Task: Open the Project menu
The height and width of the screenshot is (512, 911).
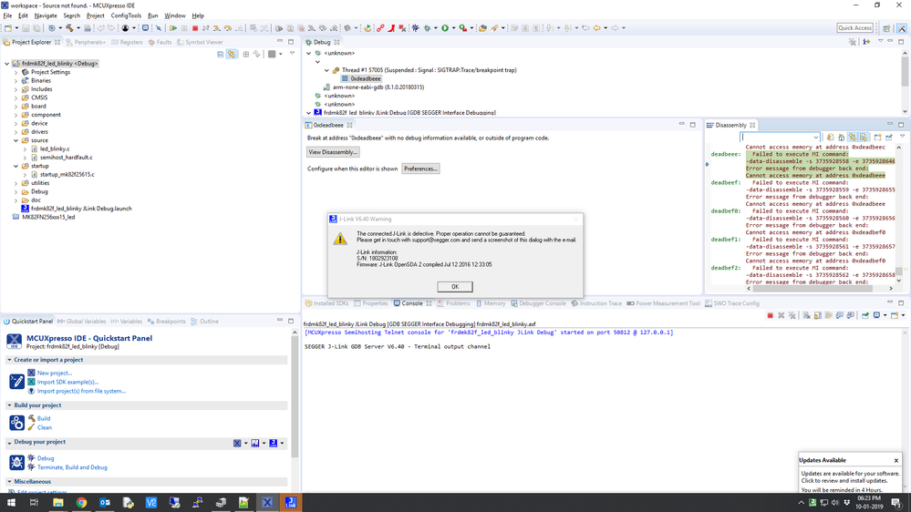Action: 95,15
